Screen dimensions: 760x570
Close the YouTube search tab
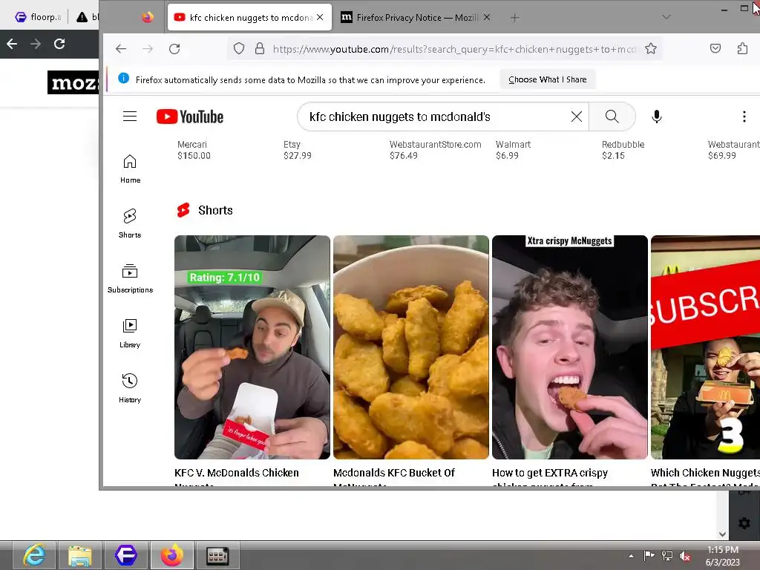pos(320,18)
